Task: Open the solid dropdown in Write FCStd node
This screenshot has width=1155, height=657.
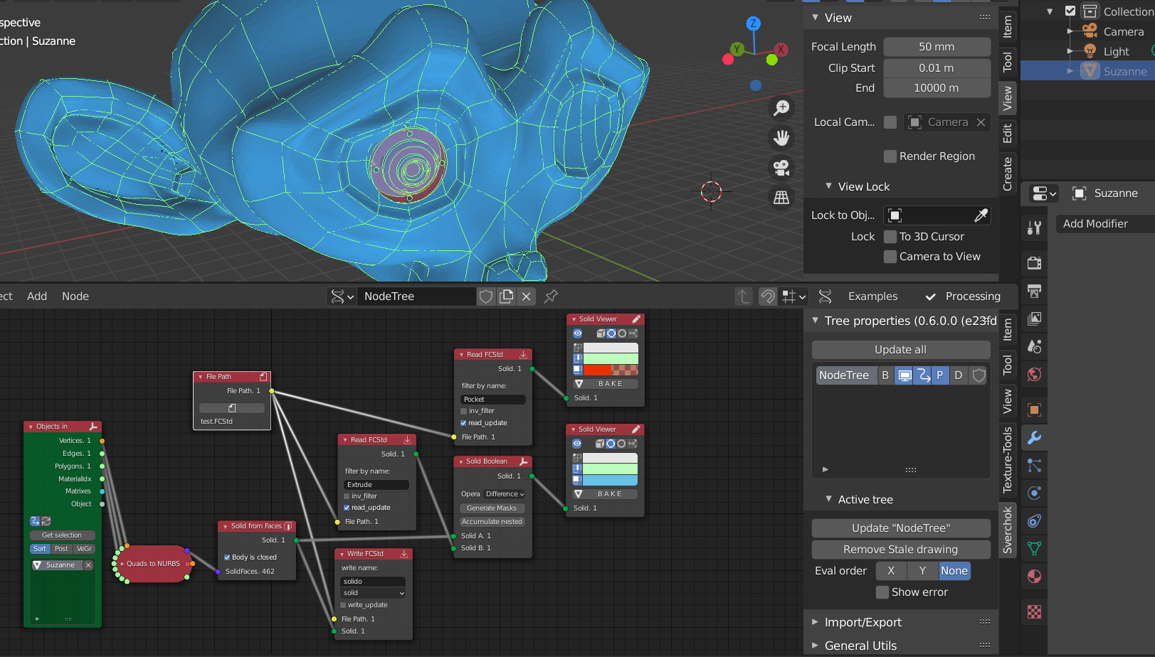Action: (373, 593)
